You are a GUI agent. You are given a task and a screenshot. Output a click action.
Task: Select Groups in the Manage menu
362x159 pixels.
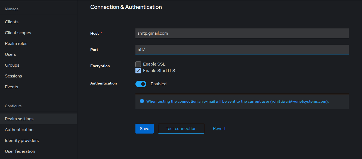click(12, 65)
